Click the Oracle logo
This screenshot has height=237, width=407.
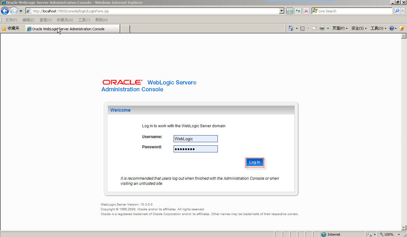122,82
